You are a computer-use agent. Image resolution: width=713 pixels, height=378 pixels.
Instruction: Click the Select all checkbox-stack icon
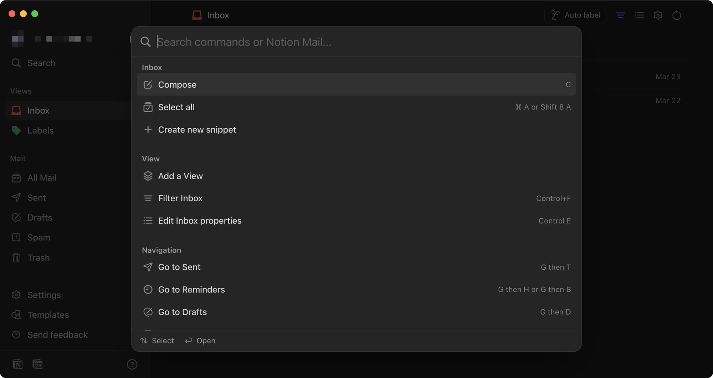[x=148, y=107]
